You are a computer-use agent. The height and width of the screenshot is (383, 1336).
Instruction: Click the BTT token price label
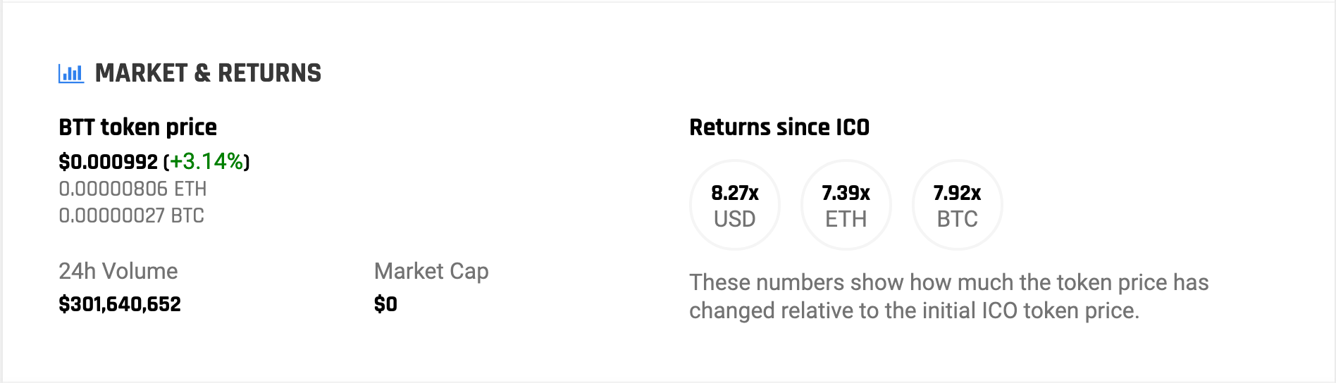137,127
